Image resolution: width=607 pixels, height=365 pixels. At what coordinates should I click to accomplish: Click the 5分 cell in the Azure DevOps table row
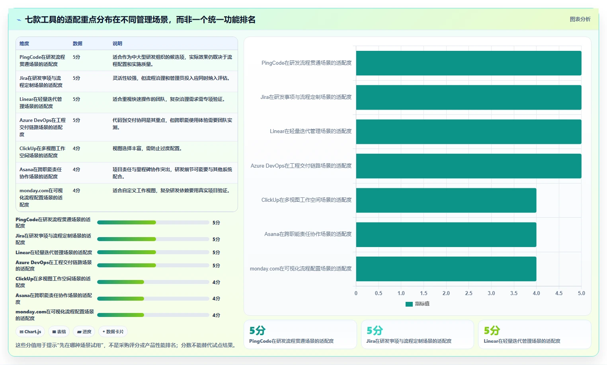76,120
